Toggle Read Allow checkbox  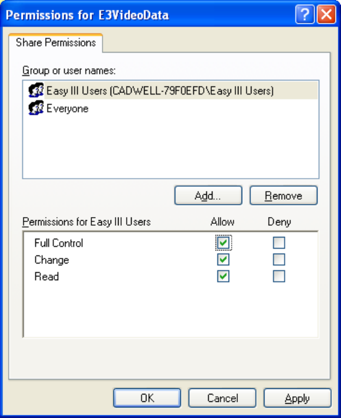(x=223, y=276)
